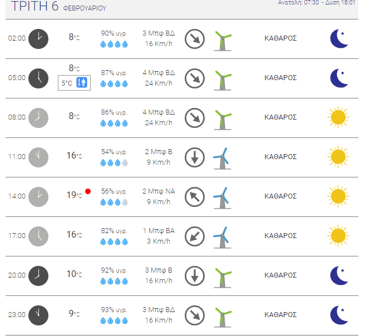The image size is (385, 336).
Task: Click the 24 Km/h wind speed at 08:00
Action: click(159, 123)
